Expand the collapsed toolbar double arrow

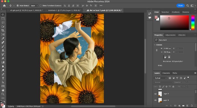(1, 9)
